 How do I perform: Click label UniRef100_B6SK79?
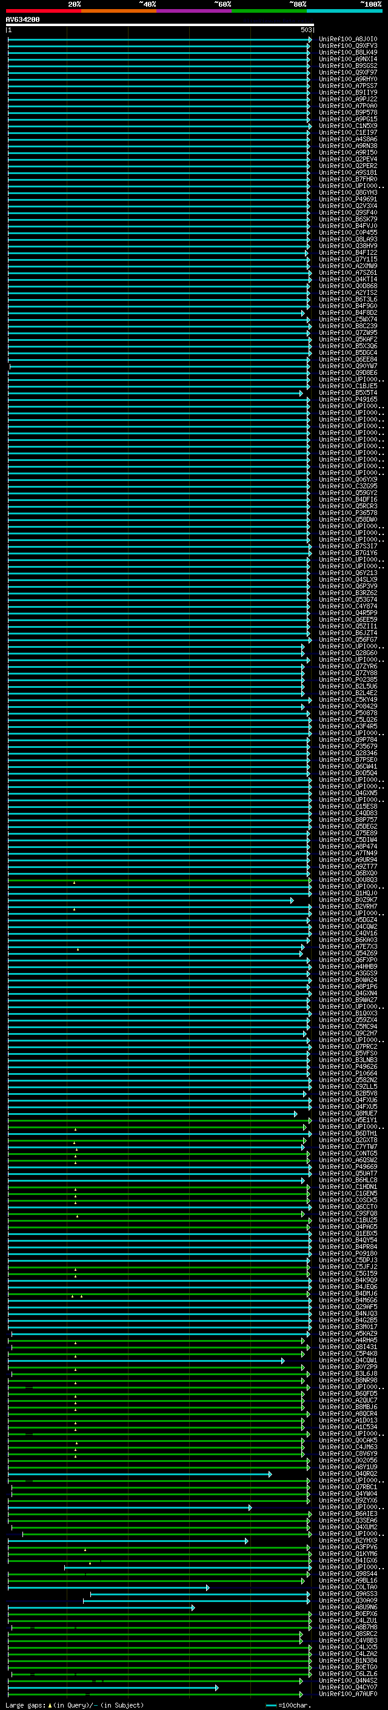tap(347, 219)
